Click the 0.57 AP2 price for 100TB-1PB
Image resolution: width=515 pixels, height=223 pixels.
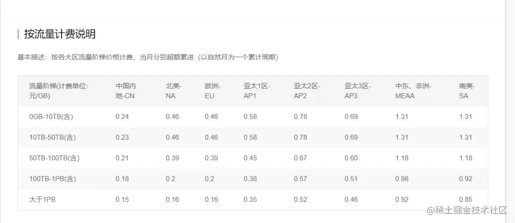tap(301, 179)
